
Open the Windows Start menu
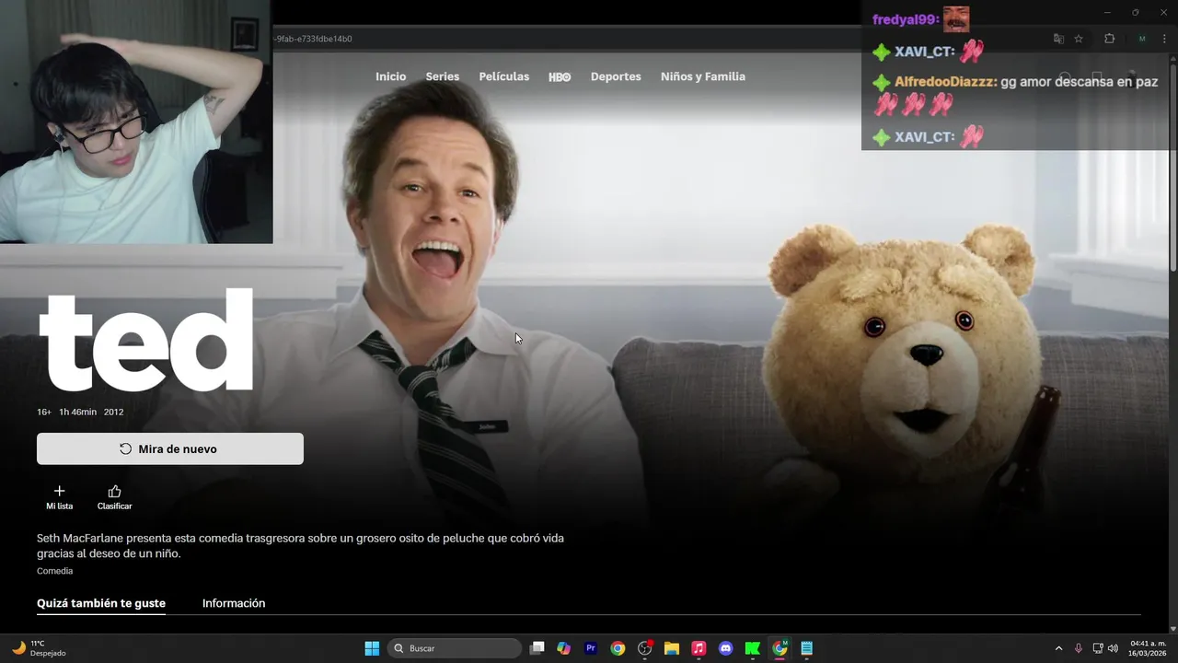tap(372, 648)
